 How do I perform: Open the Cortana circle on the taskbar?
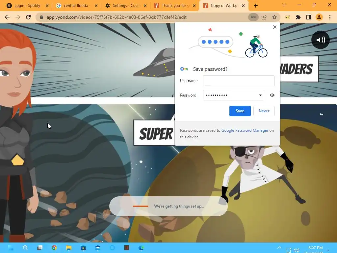click(x=112, y=248)
